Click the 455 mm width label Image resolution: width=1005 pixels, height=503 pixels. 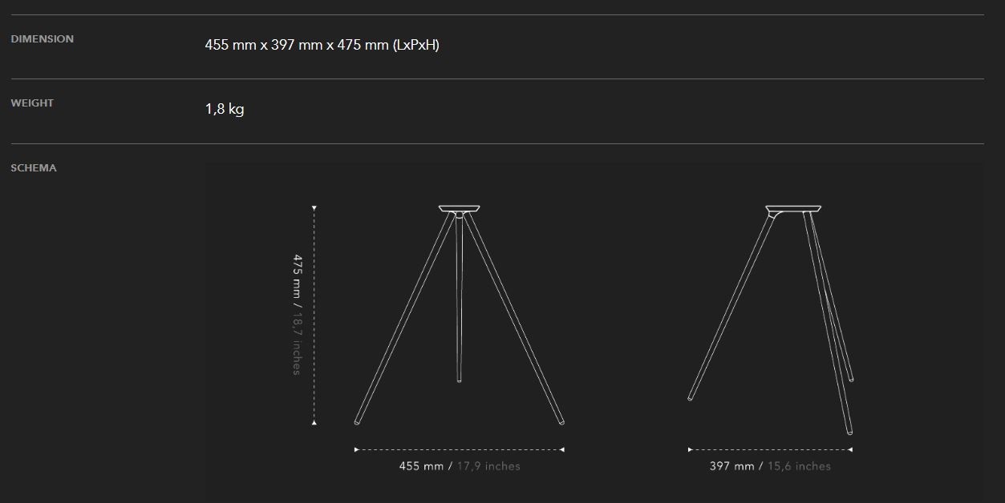[421, 466]
